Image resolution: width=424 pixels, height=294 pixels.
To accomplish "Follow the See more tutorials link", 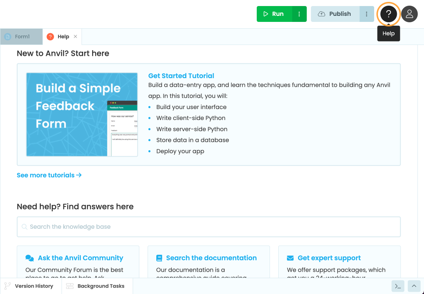I will click(49, 175).
